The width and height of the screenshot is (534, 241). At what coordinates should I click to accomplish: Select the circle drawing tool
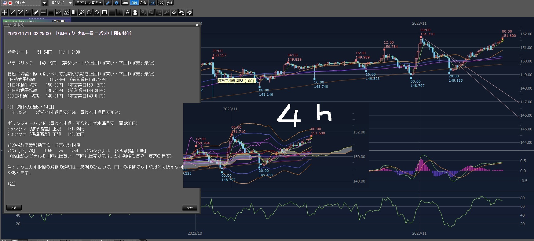pyautogui.click(x=97, y=12)
